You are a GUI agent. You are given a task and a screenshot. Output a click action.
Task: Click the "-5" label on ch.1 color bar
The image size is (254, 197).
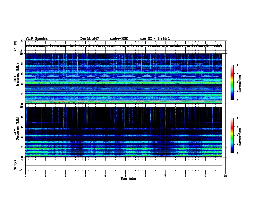[237, 82]
